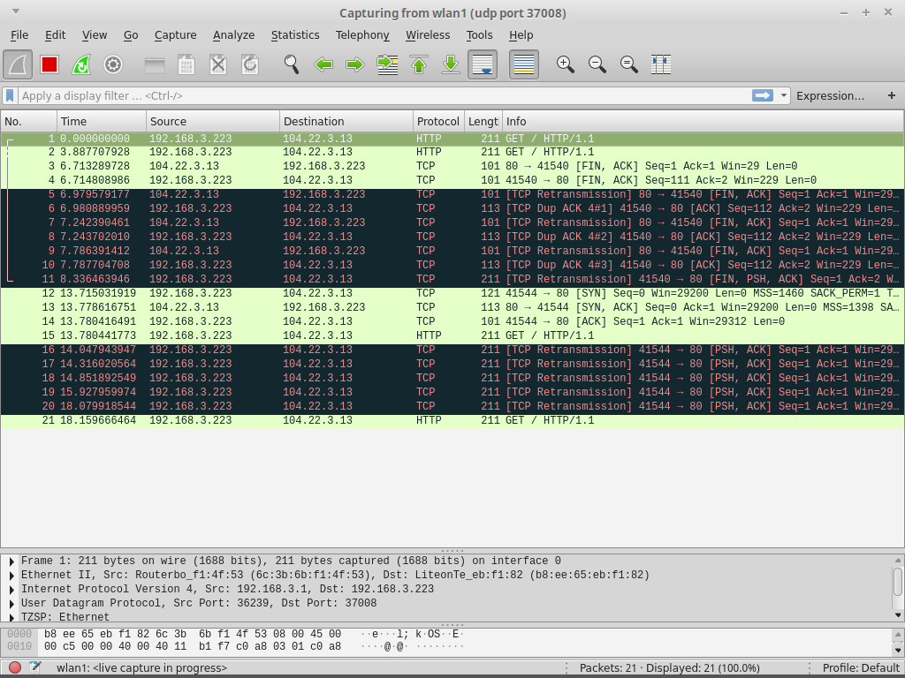Click the reload capture file icon

[250, 64]
